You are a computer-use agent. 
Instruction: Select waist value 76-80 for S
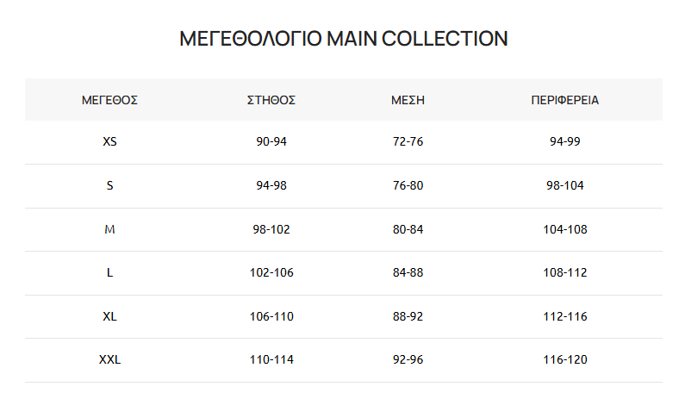[408, 185]
